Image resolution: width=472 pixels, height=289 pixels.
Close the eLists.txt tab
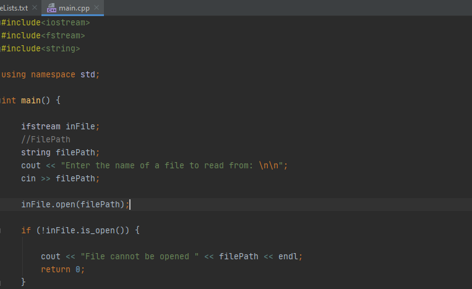[x=35, y=7]
